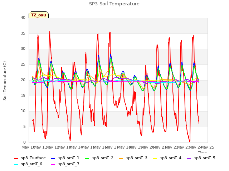Click the 0 y-axis tick label
This screenshot has height=171, width=229.
point(24,142)
